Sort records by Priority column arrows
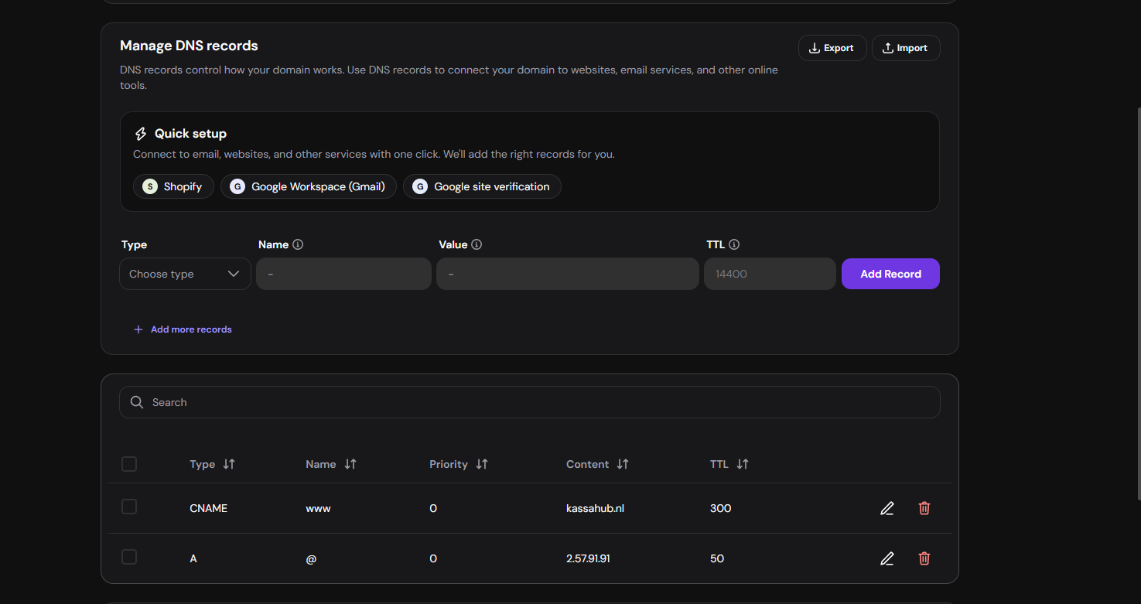The width and height of the screenshot is (1141, 604). tap(482, 464)
